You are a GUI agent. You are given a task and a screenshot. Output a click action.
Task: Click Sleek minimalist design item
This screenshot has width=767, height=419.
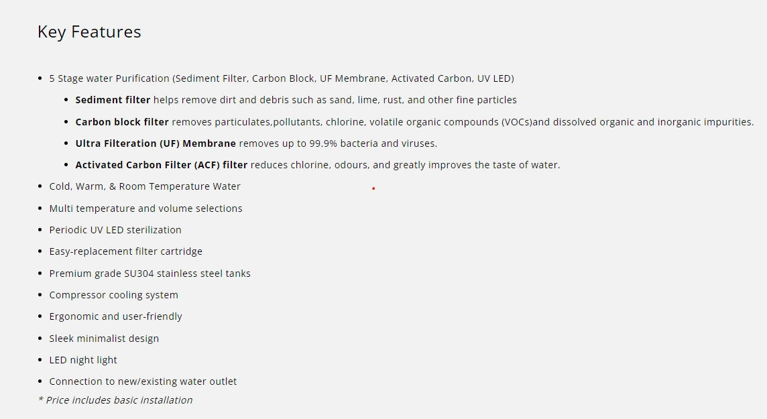(x=104, y=339)
